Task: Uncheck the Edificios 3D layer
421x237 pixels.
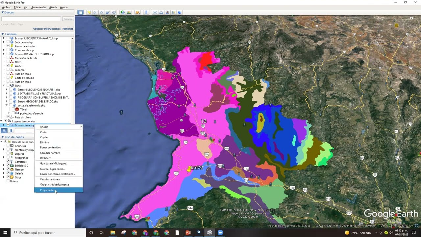Action: click(8, 166)
